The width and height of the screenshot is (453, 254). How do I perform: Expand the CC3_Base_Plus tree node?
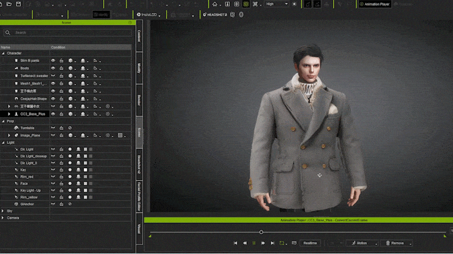click(9, 114)
